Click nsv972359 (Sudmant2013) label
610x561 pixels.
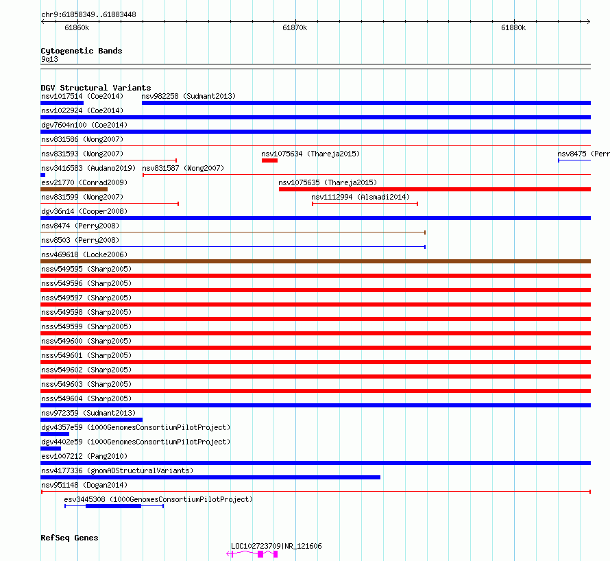tap(88, 413)
